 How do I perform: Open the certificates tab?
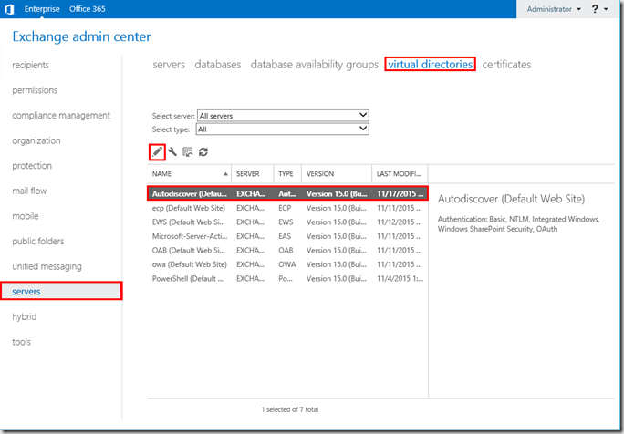(x=506, y=65)
